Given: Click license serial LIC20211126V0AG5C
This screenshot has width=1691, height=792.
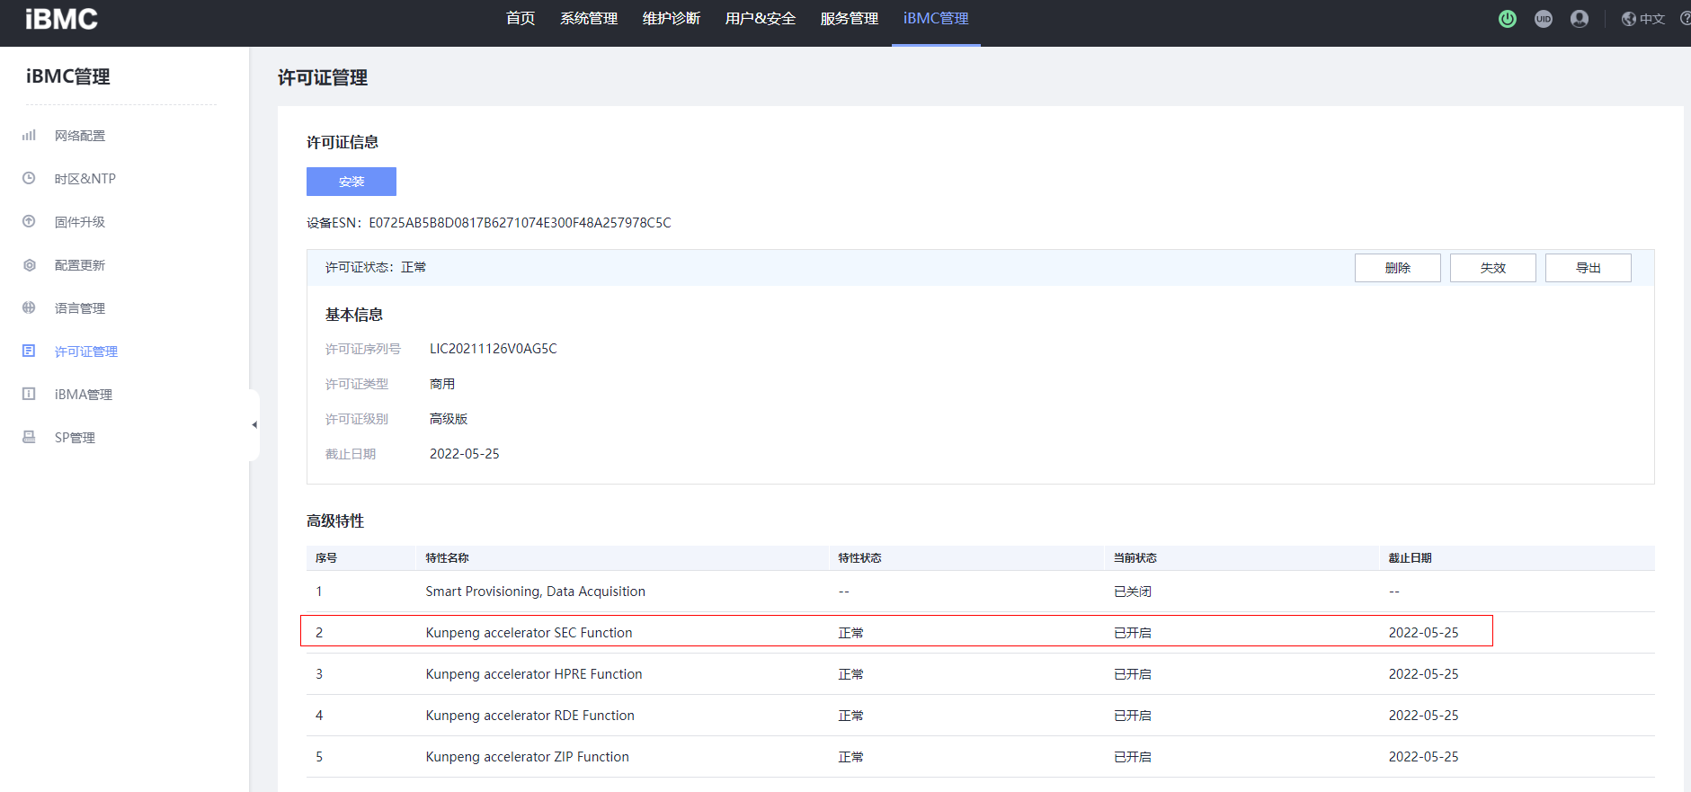Looking at the screenshot, I should click(x=494, y=349).
